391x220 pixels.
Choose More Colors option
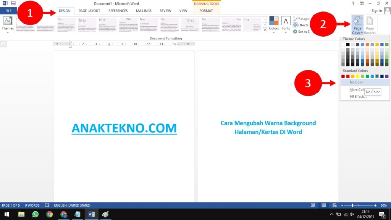point(357,89)
